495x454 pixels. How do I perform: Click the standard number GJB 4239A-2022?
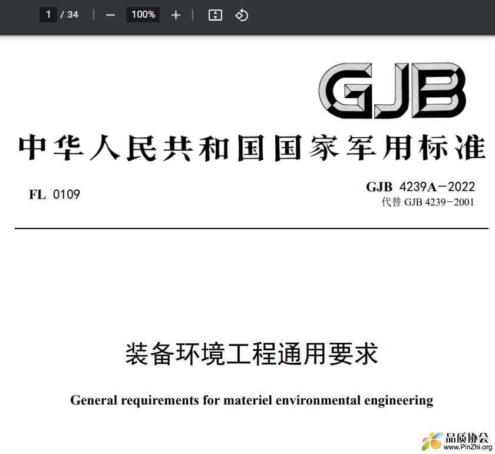(x=421, y=187)
